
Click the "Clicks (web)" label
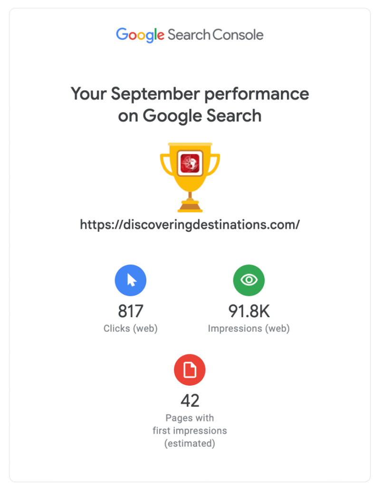[x=131, y=328]
